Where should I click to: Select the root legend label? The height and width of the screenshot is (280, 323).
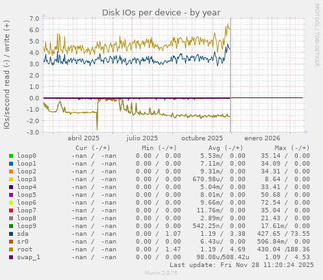[x=25, y=249]
